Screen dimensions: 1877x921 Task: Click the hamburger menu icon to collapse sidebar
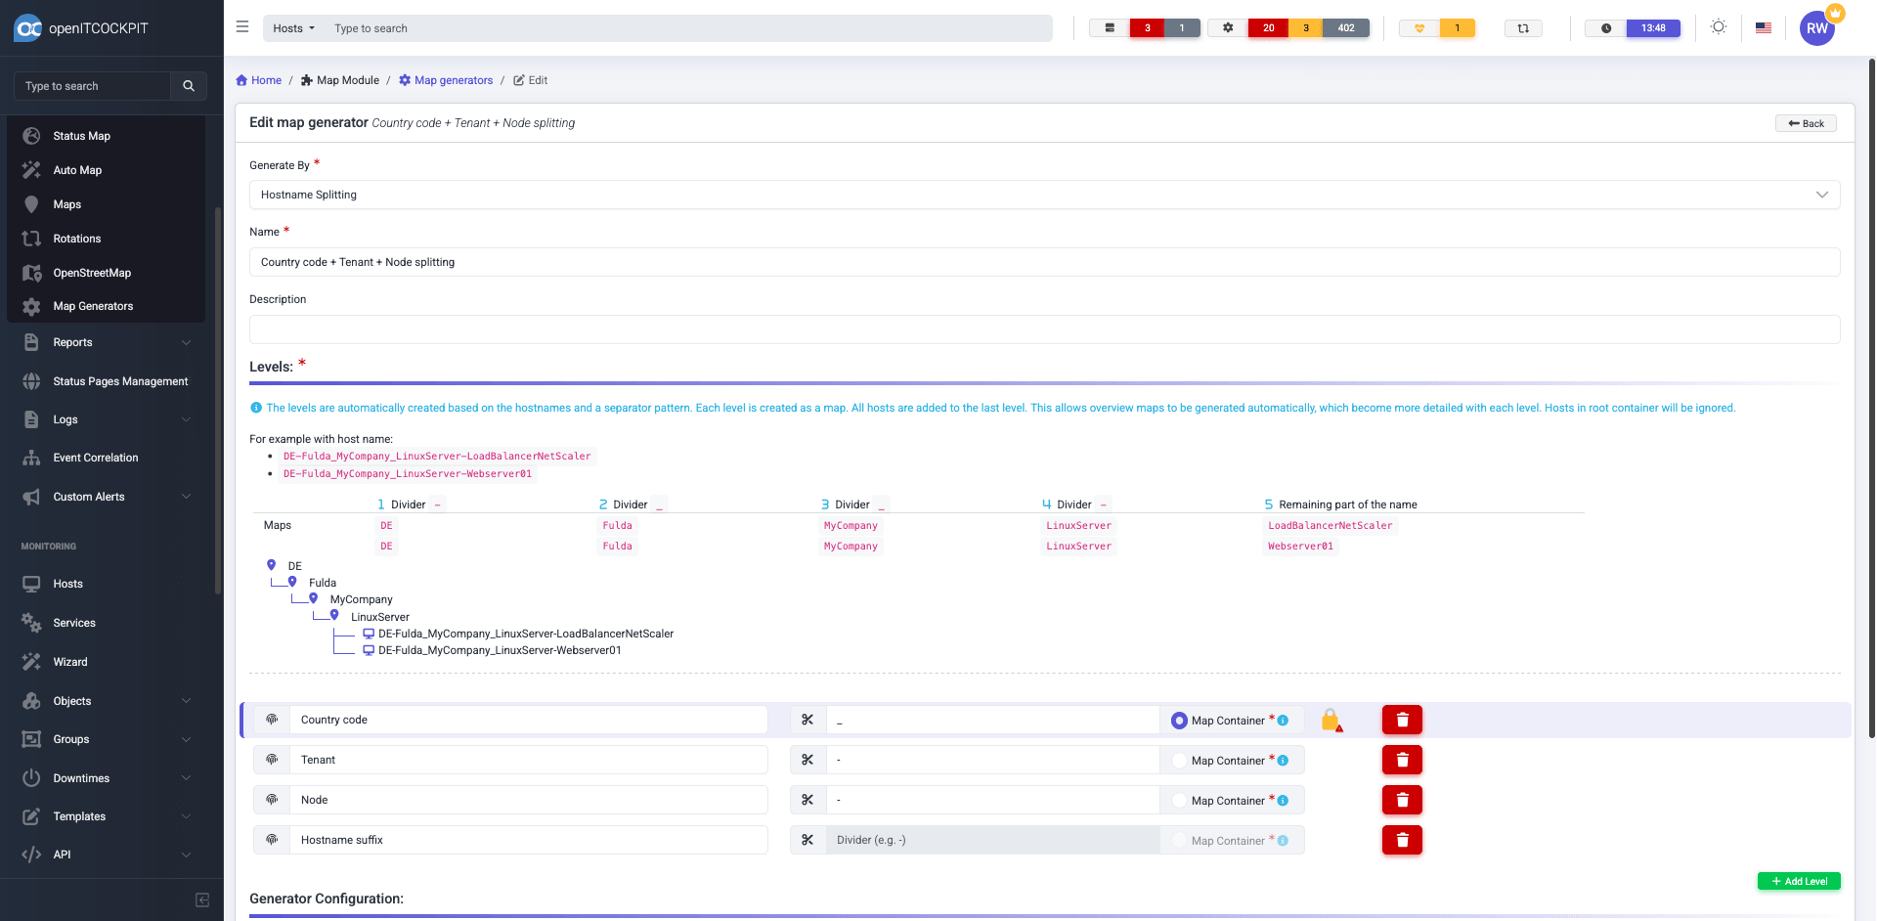pyautogui.click(x=242, y=27)
